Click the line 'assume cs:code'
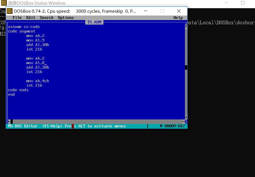This screenshot has height=177, width=255. tap(24, 27)
